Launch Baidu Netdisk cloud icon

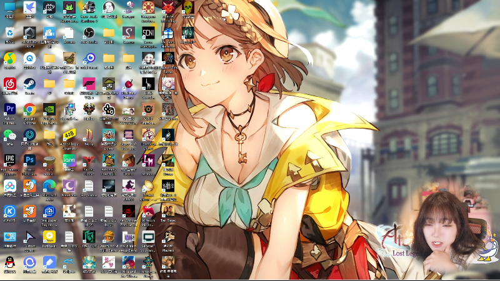tap(9, 185)
